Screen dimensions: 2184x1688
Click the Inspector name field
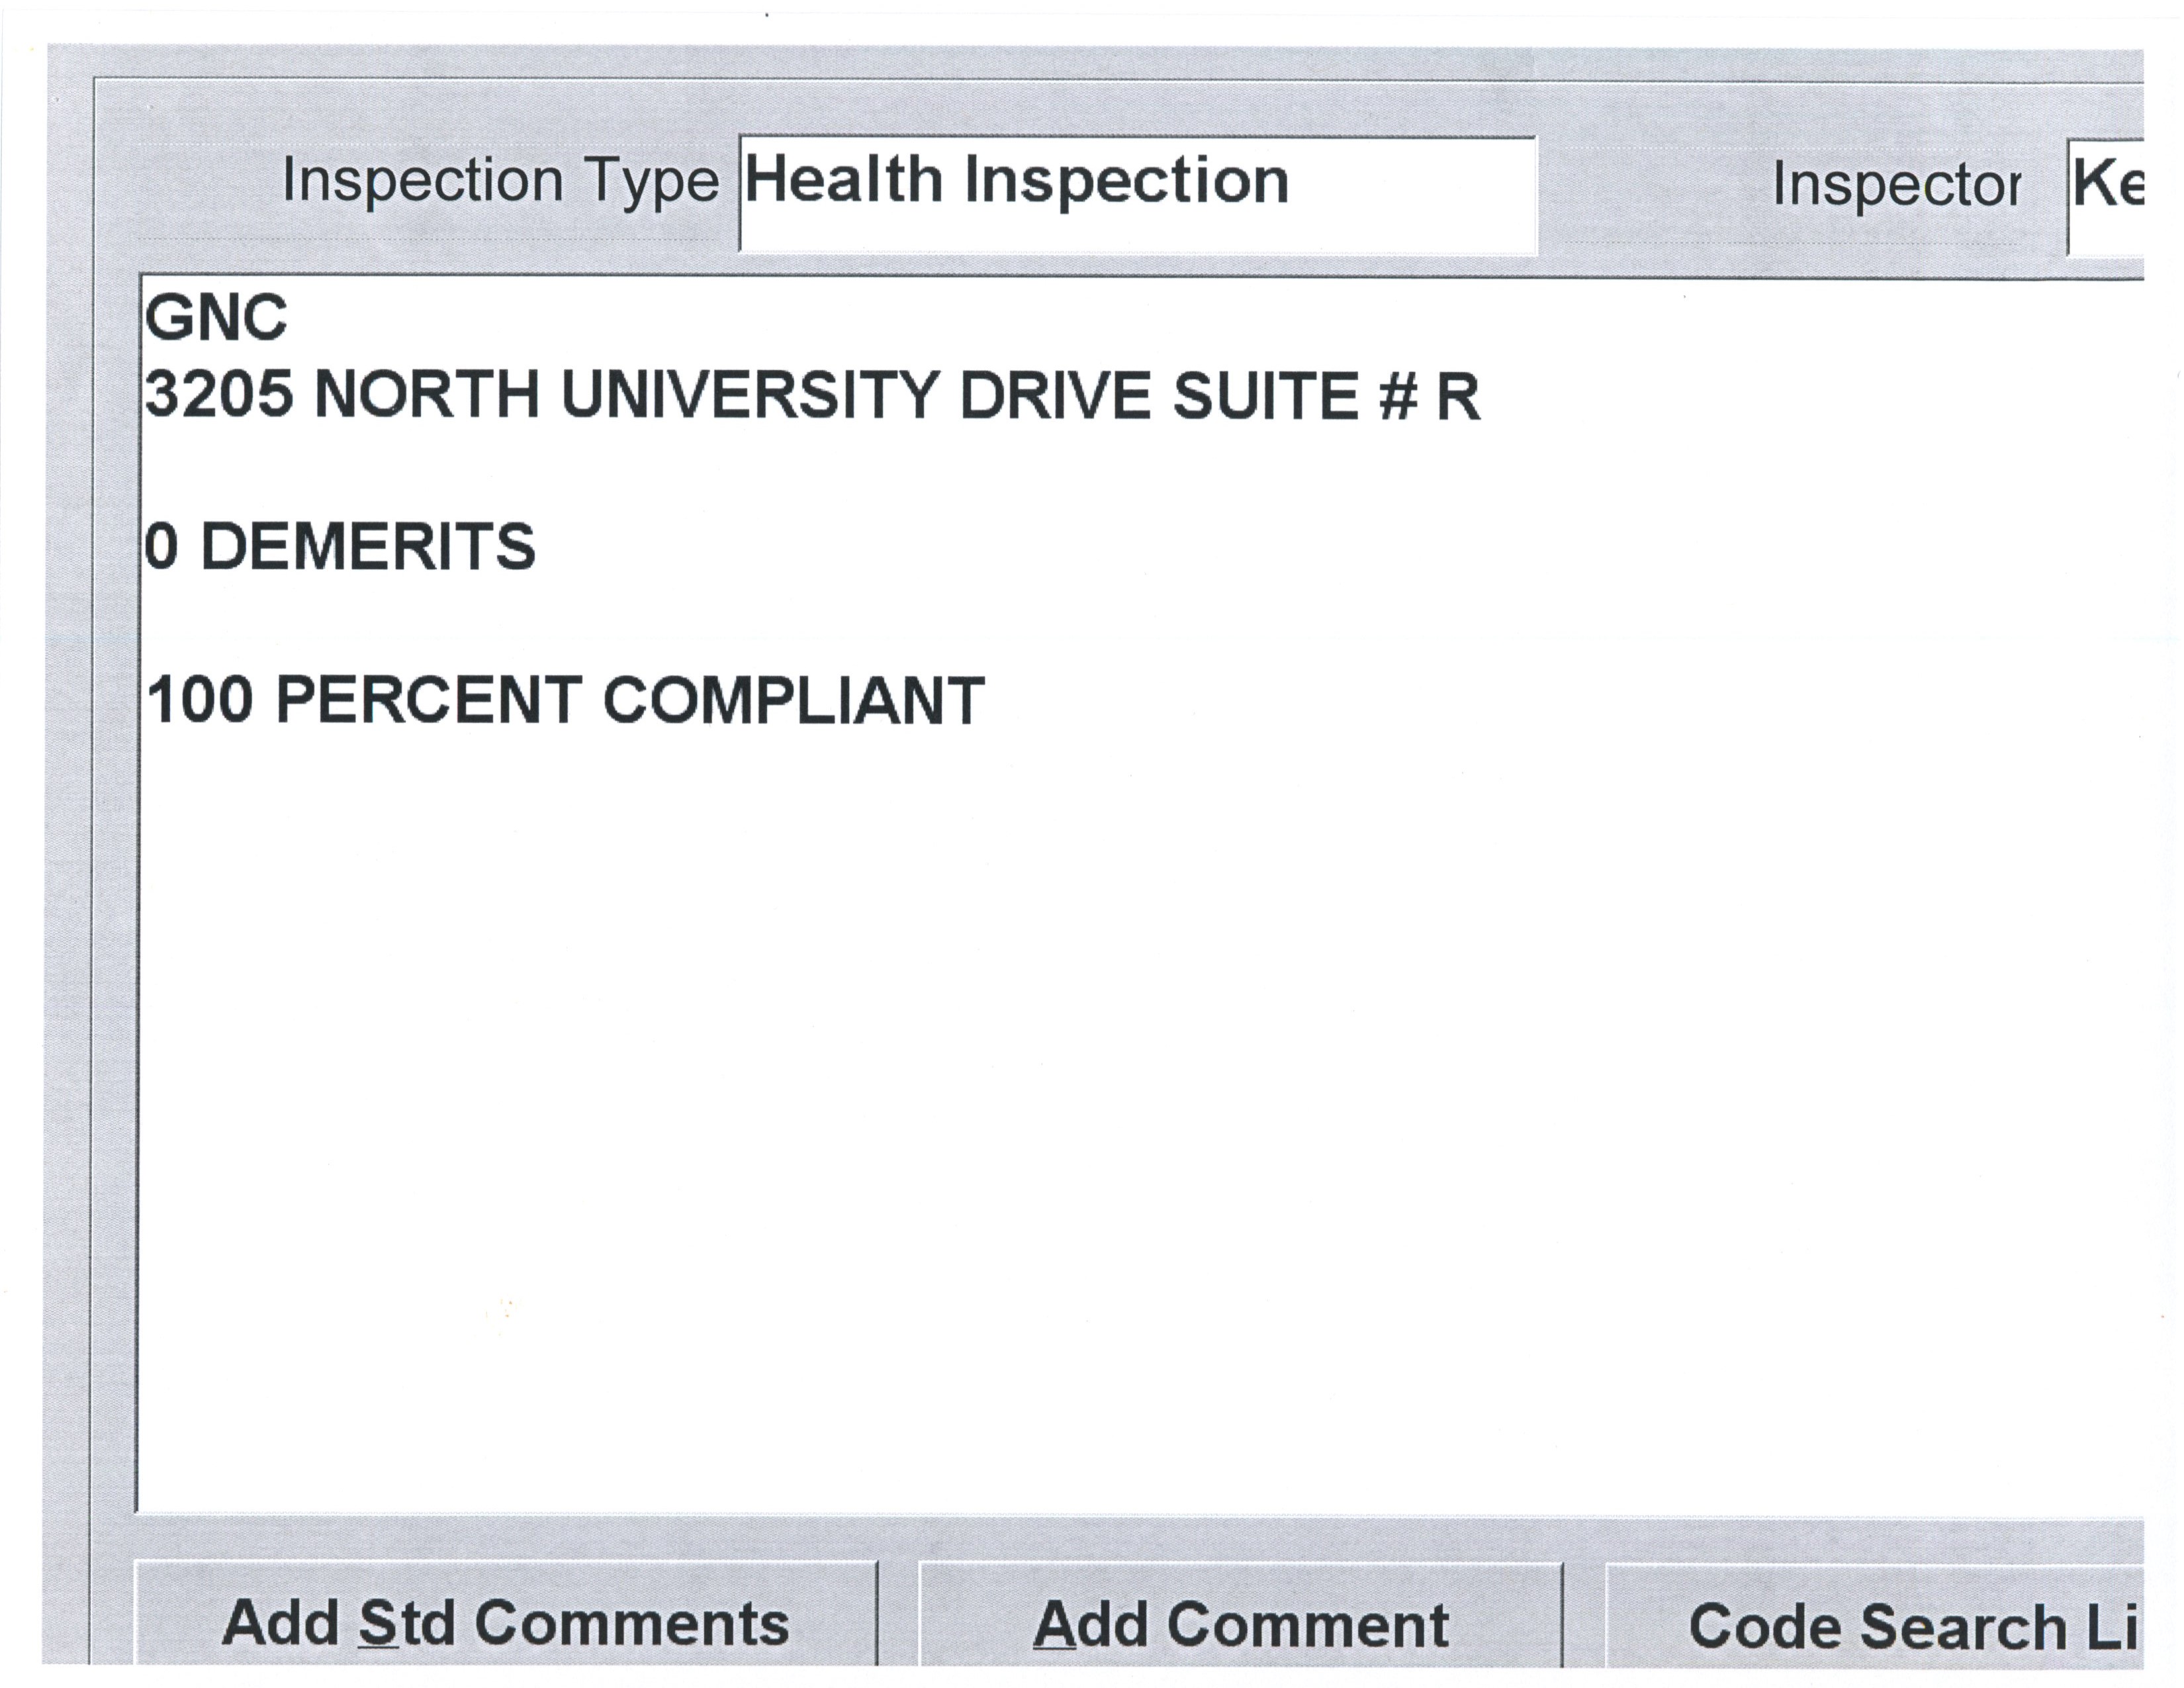pos(2106,196)
